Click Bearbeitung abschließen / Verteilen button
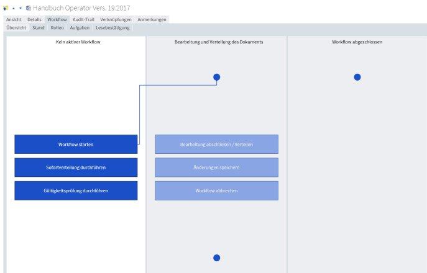Viewport: 427px width, 273px height. click(217, 145)
